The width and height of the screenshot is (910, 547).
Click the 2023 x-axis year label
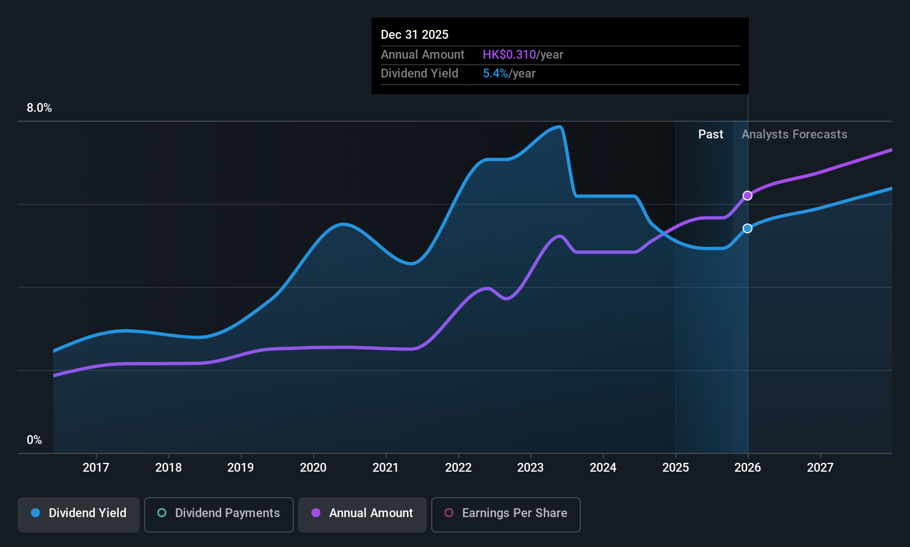click(530, 468)
